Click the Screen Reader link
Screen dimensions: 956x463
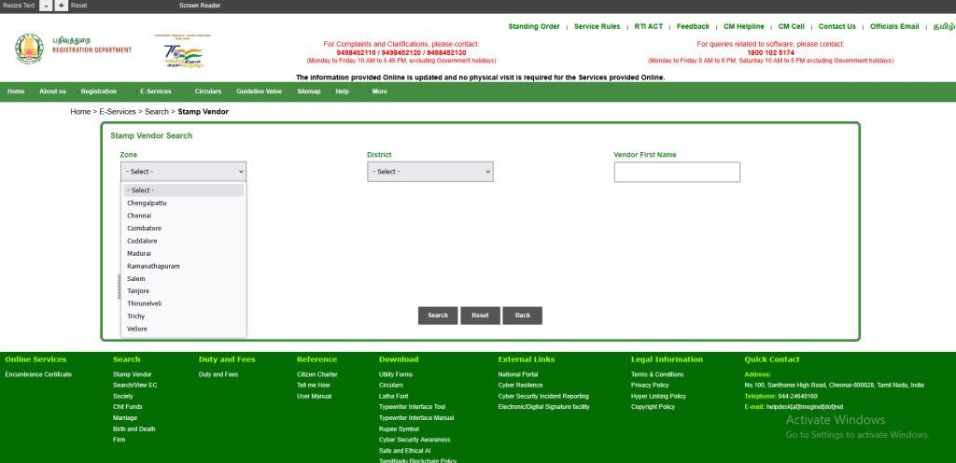coord(199,6)
